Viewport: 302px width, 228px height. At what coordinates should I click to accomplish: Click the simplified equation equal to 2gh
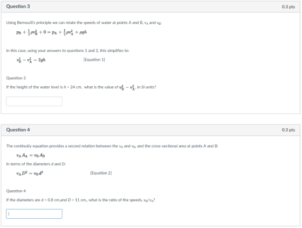[31, 60]
